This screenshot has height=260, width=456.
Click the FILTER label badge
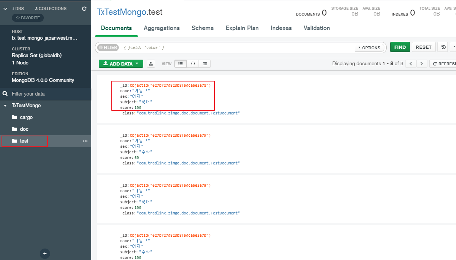pyautogui.click(x=108, y=47)
